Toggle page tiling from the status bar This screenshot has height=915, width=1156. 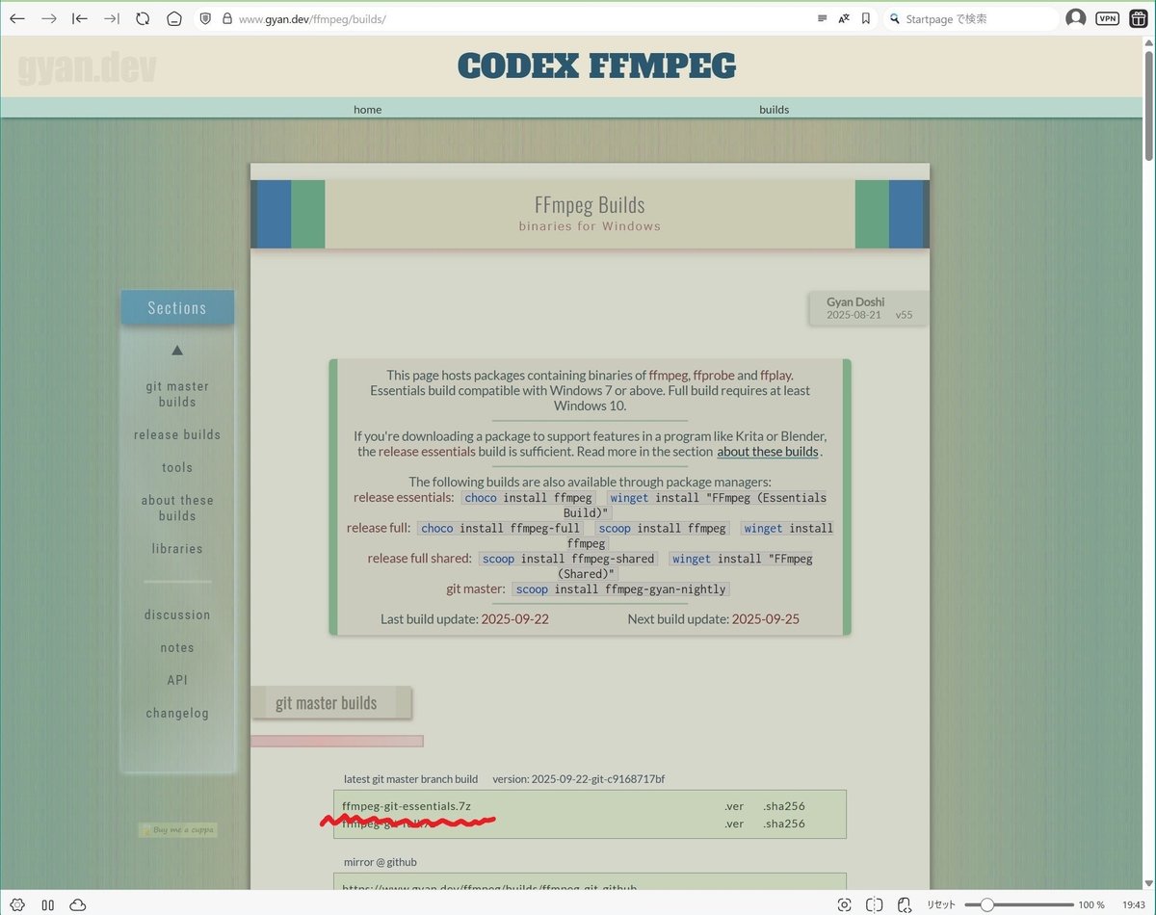tap(874, 905)
